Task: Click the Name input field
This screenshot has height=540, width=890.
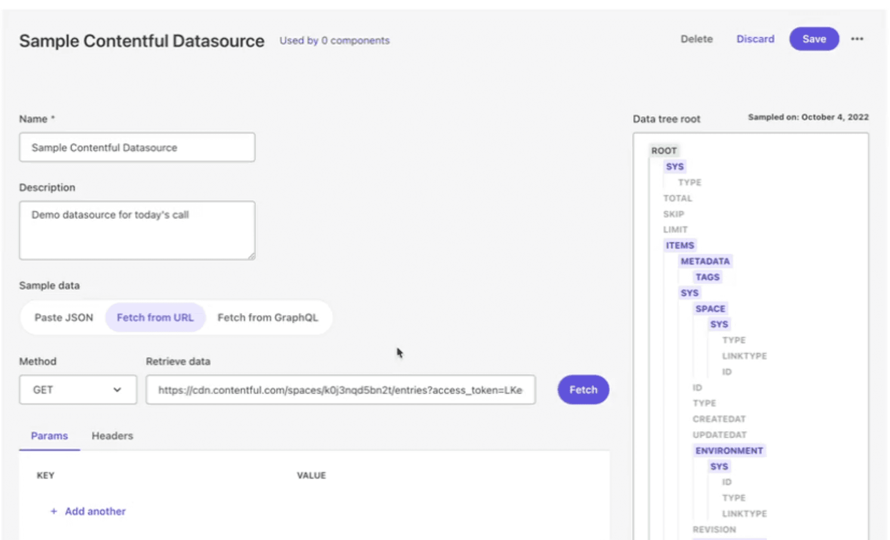Action: (x=137, y=147)
